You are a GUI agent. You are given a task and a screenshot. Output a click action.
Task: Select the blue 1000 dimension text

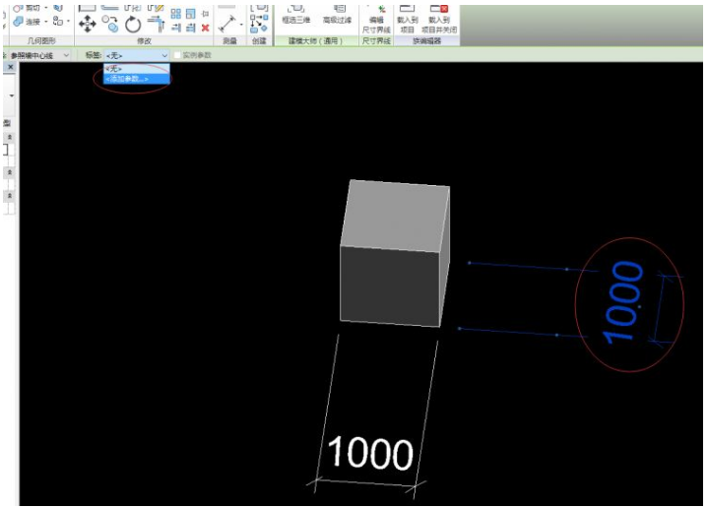coord(624,302)
